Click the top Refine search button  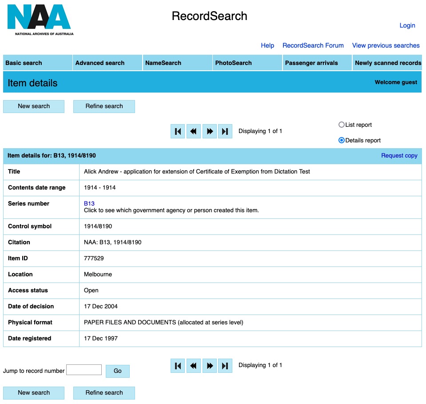(x=104, y=106)
